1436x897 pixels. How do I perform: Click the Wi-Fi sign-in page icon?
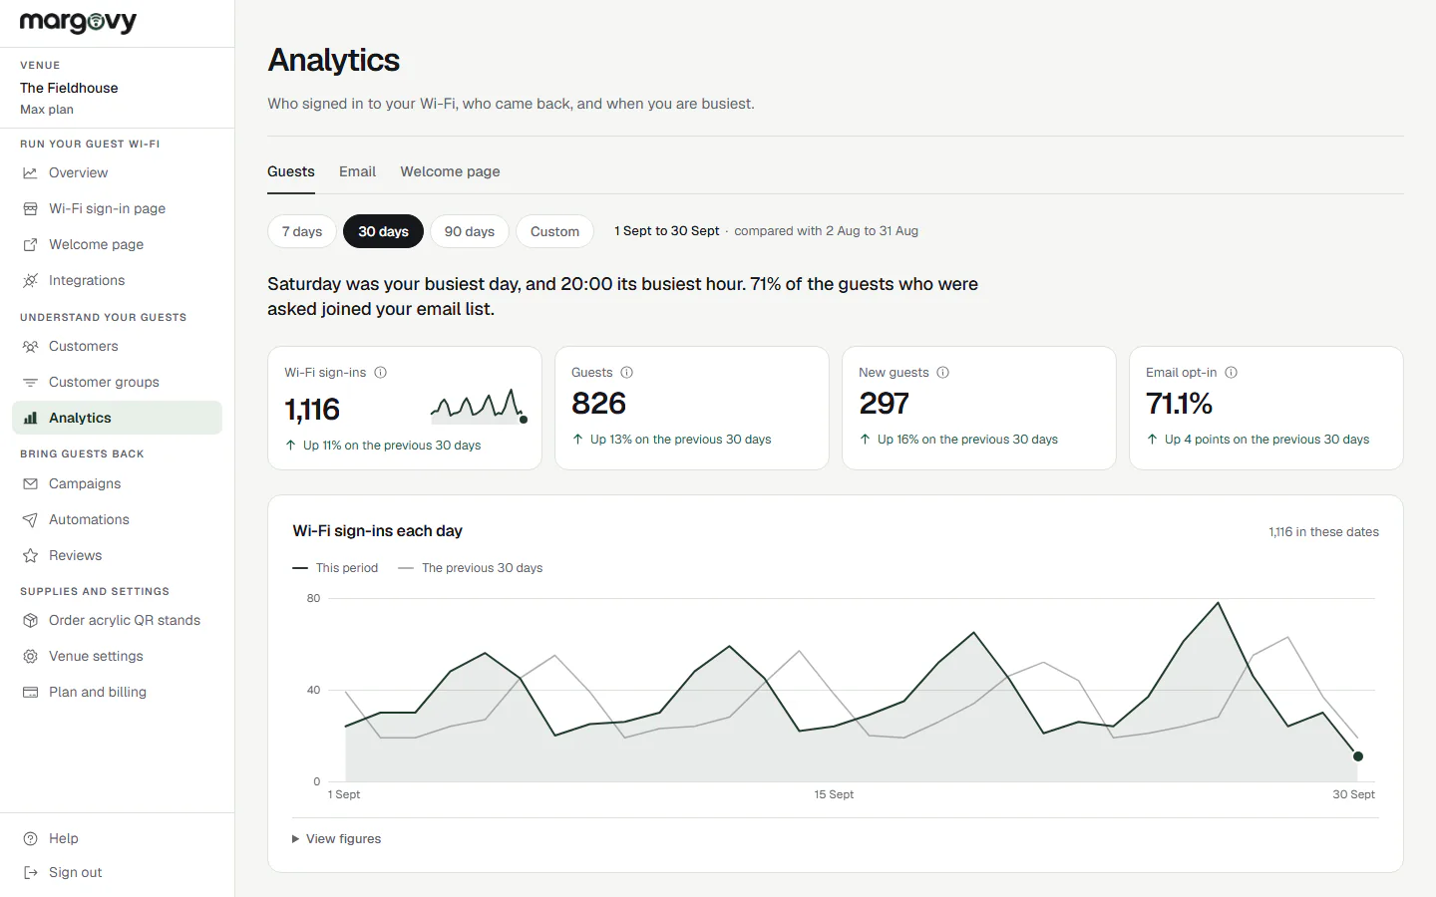pos(30,208)
